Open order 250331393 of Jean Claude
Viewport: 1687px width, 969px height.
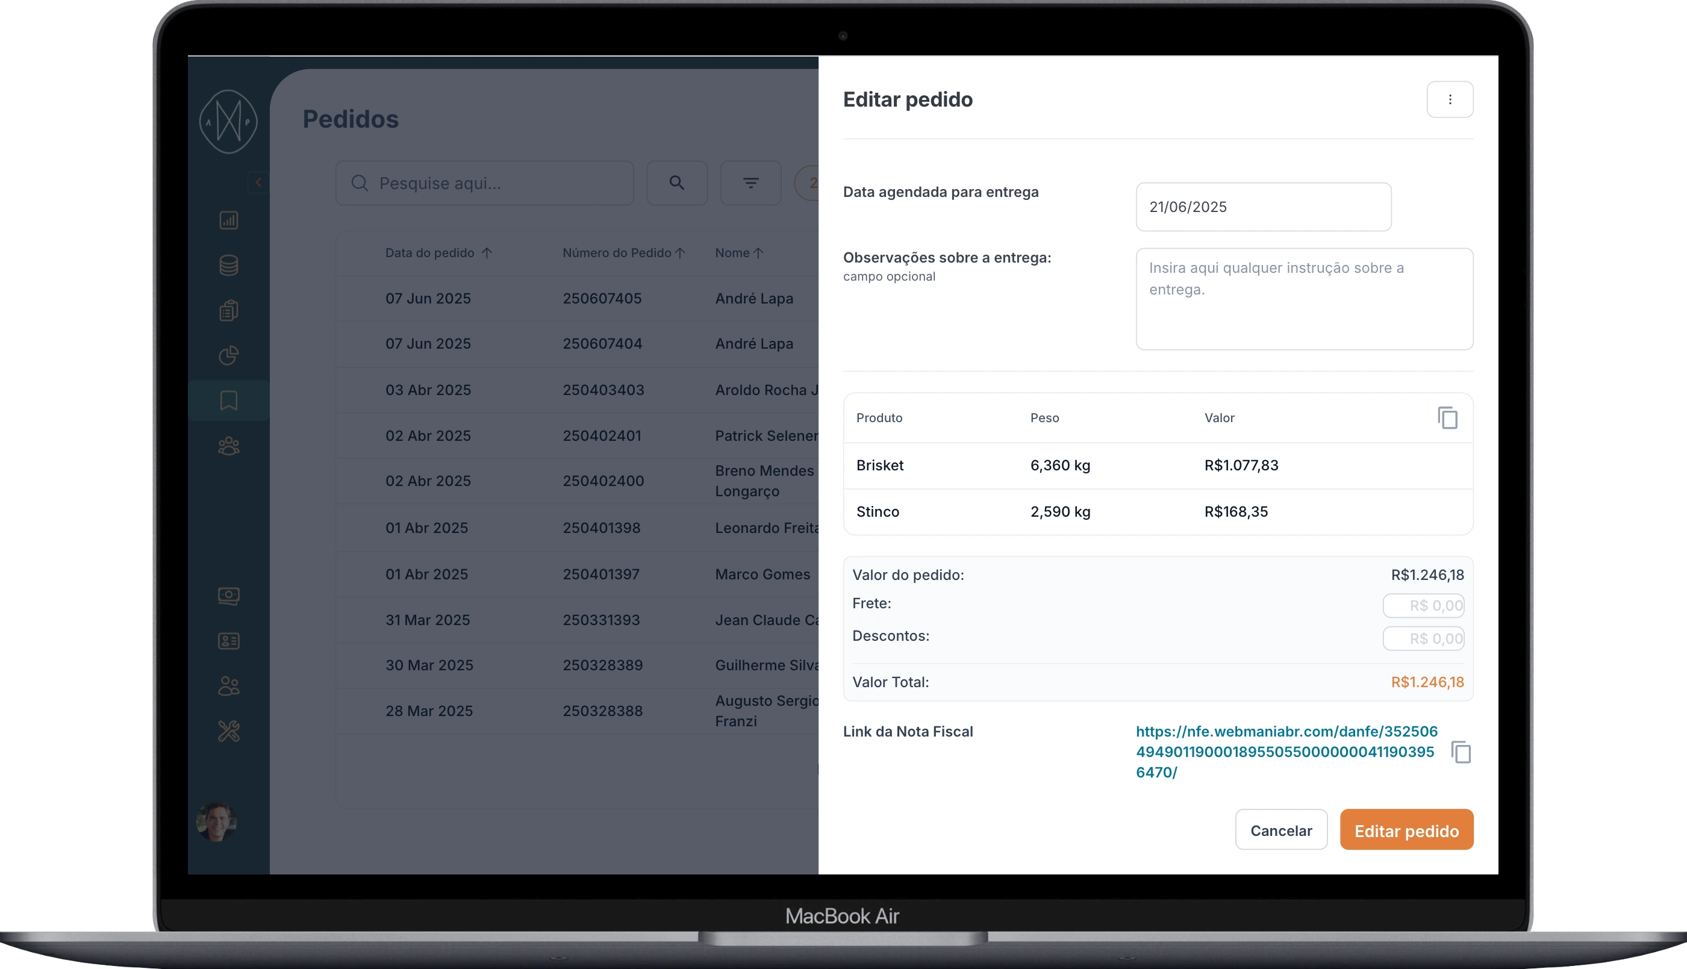pyautogui.click(x=577, y=620)
